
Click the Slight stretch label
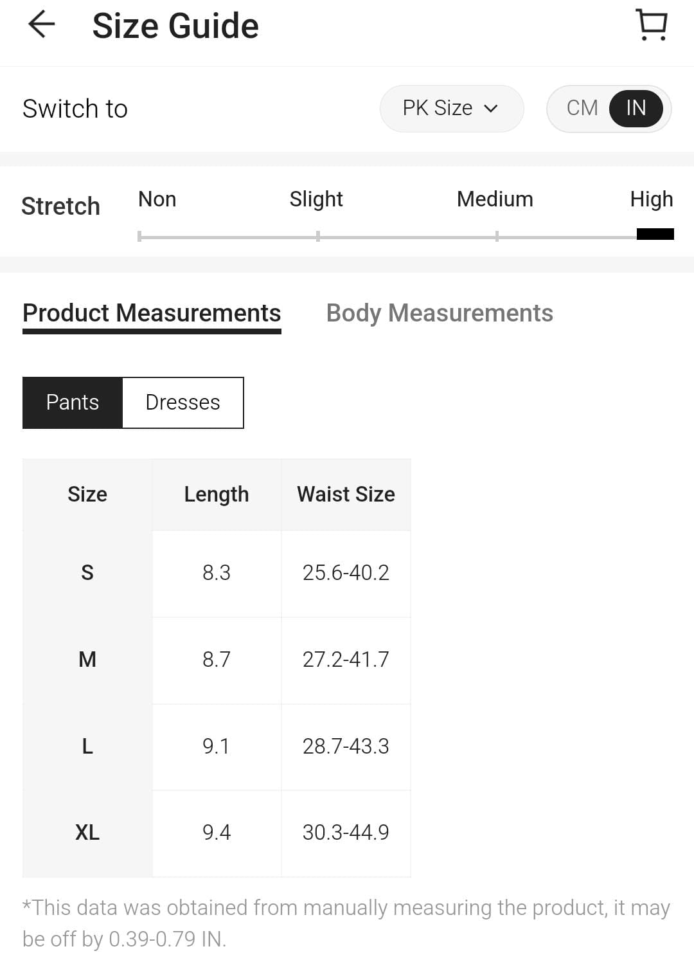(316, 199)
